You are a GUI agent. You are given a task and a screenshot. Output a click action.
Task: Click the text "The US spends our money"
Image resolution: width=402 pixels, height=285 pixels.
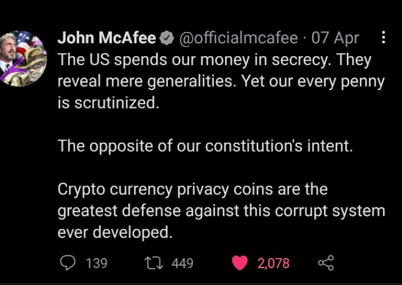click(x=136, y=60)
